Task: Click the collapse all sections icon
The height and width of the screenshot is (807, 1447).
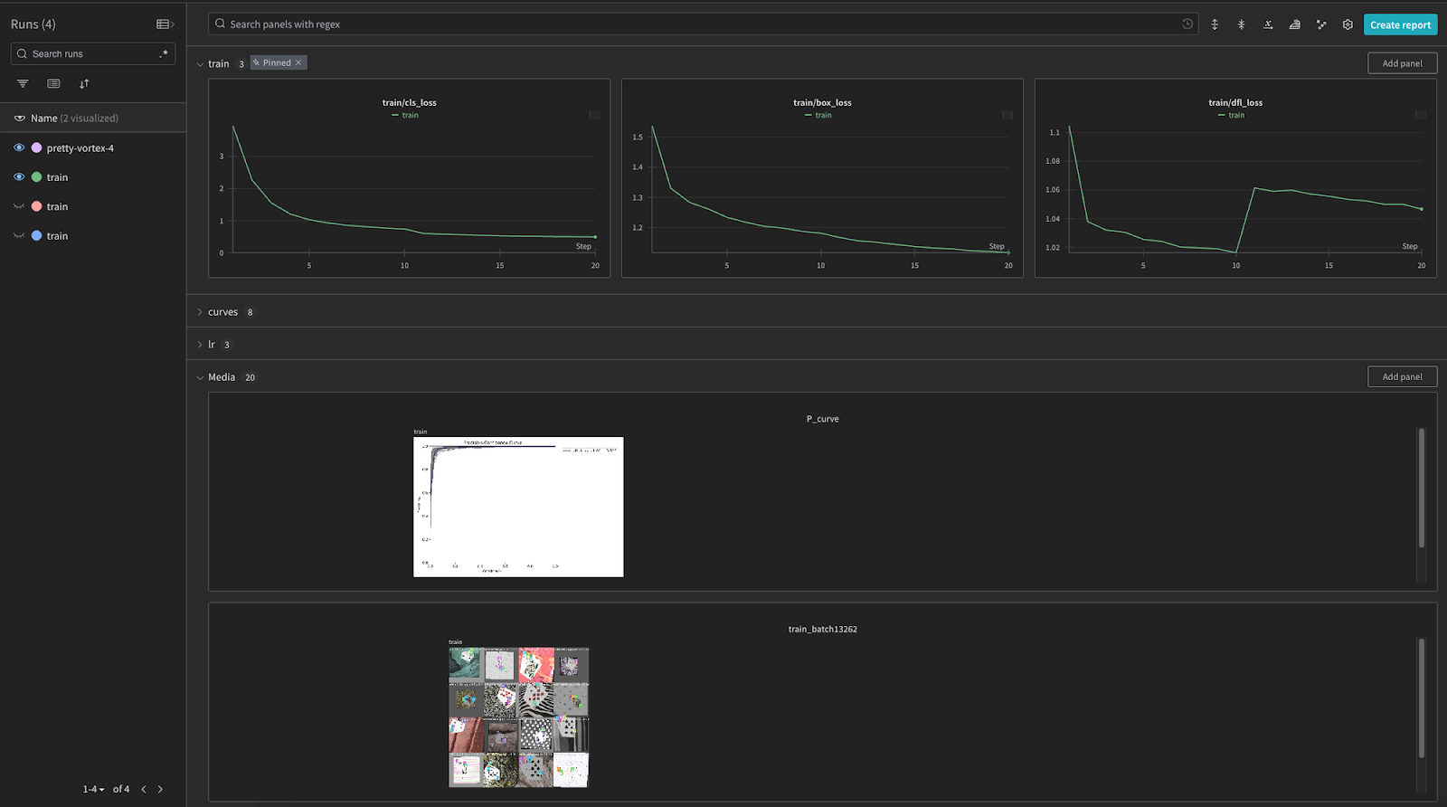Action: [1241, 24]
